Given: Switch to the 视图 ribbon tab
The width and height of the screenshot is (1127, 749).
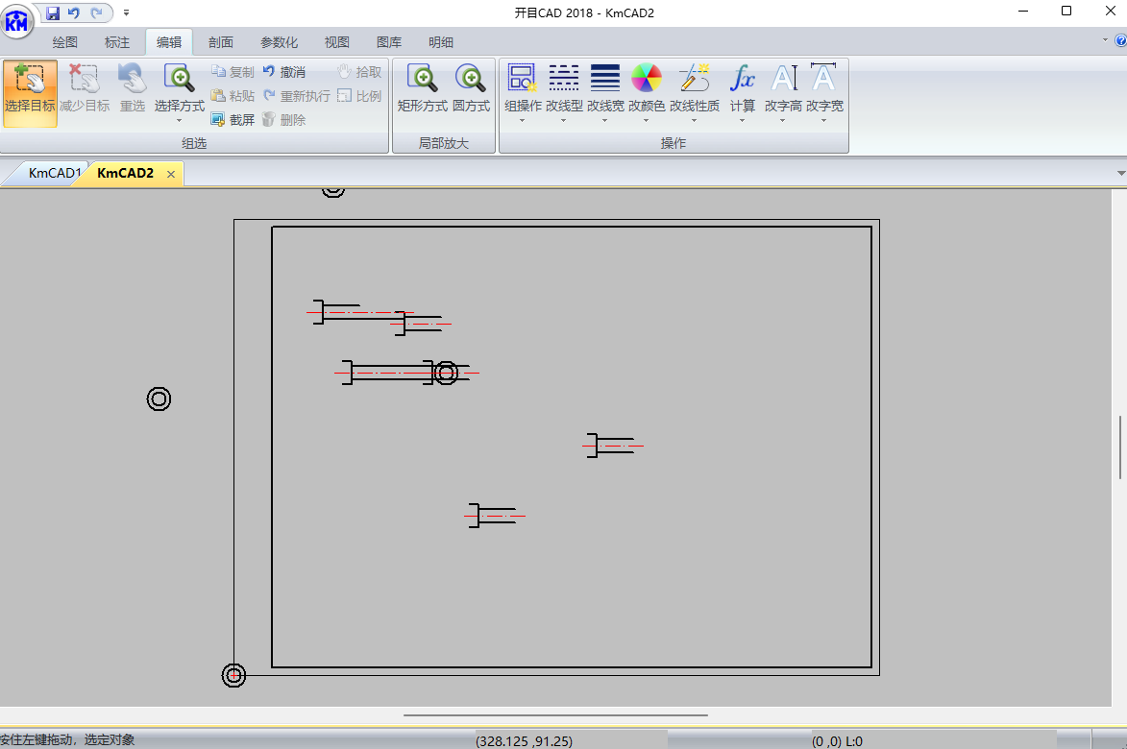Looking at the screenshot, I should [x=336, y=42].
